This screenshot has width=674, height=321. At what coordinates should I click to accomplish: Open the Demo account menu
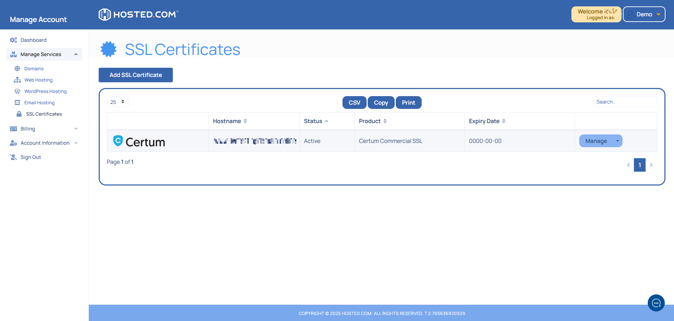(x=644, y=14)
